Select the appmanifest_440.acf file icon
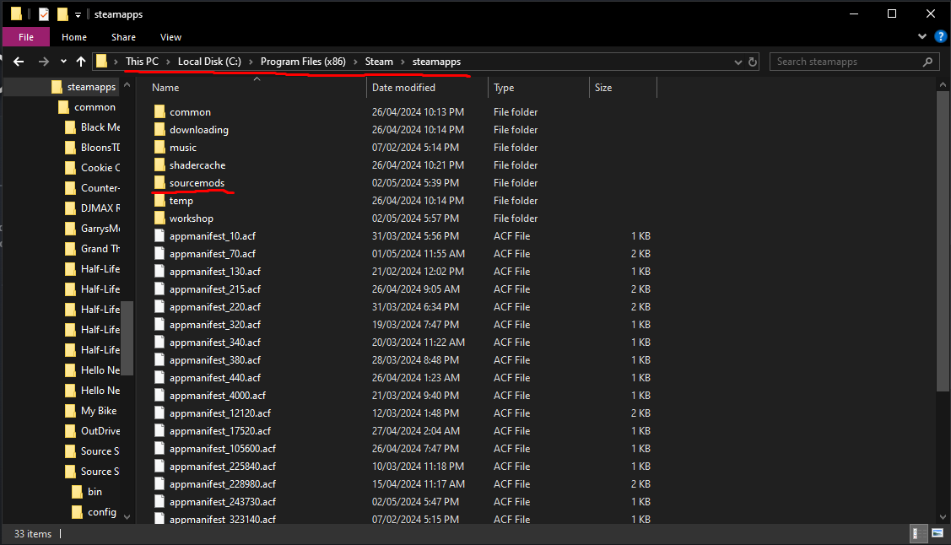 point(159,378)
